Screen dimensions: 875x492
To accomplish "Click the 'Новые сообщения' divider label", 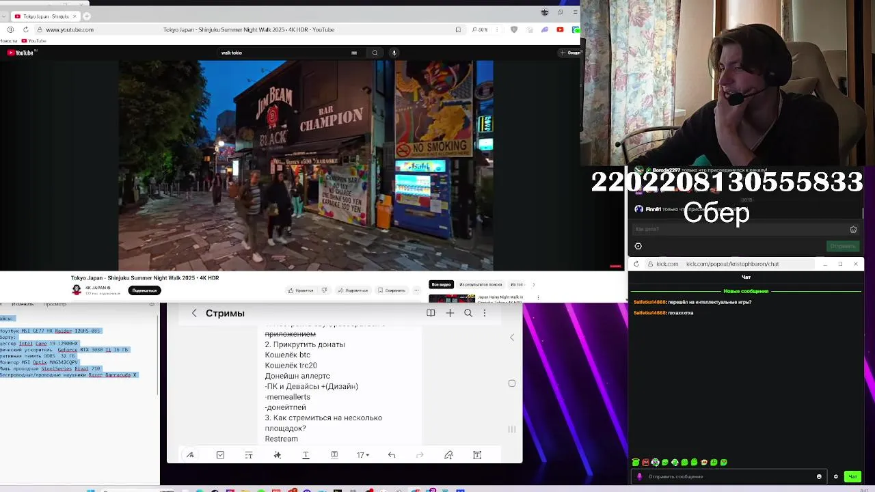I will click(746, 291).
